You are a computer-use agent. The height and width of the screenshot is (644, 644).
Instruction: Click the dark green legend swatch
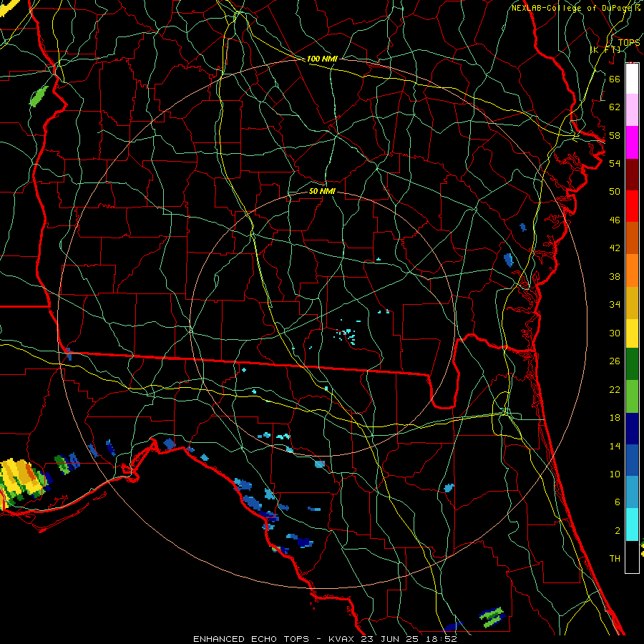pyautogui.click(x=632, y=364)
